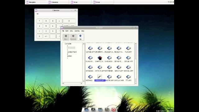The height and width of the screenshot is (112, 199).
Task: Click the 9 button in Calculator
Action: [53, 21]
